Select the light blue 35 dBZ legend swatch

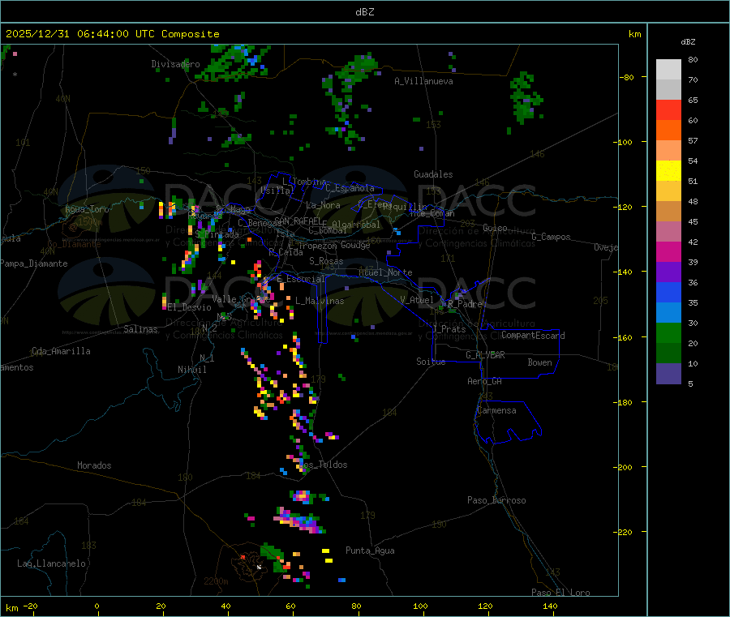(x=668, y=312)
